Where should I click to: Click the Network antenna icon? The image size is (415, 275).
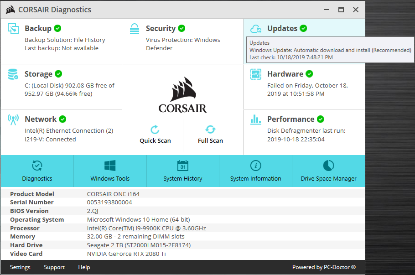pyautogui.click(x=13, y=119)
